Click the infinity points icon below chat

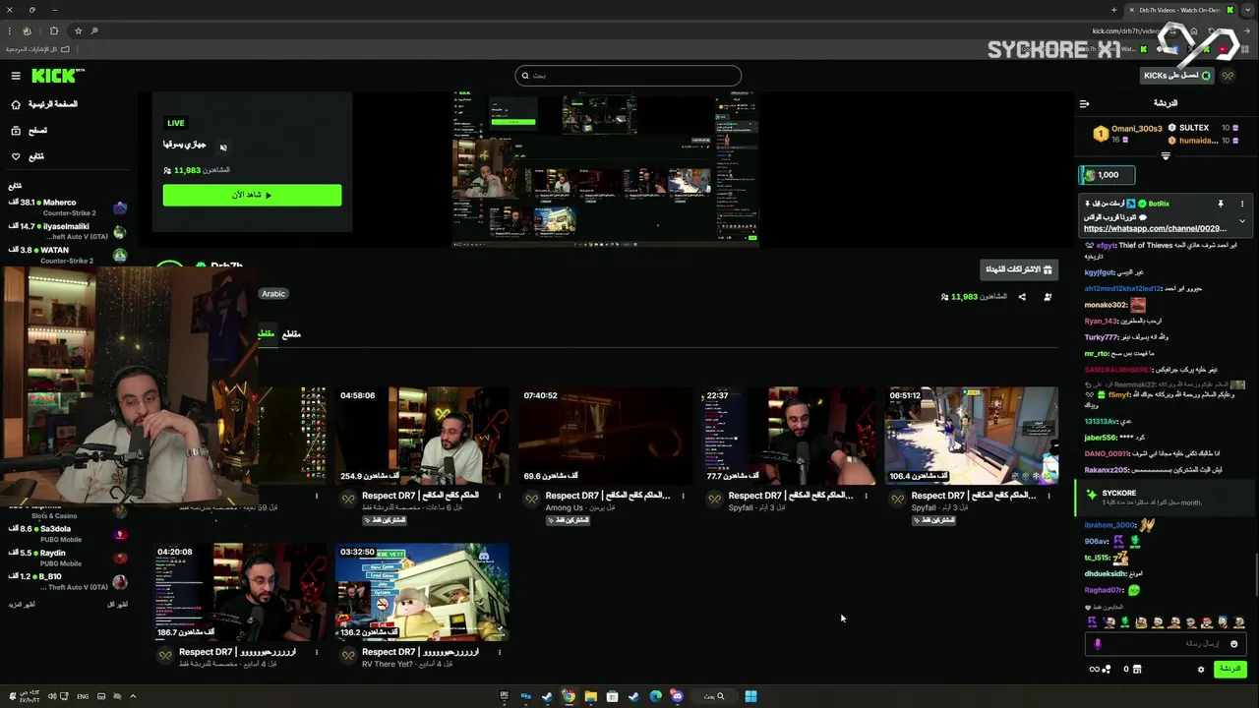coord(1100,670)
